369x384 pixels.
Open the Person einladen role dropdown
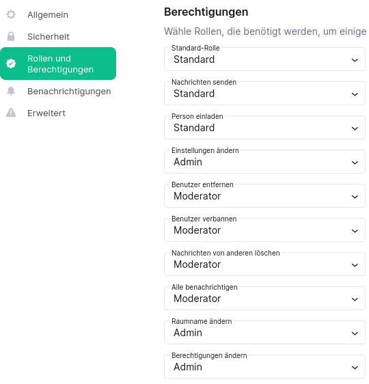pos(264,128)
